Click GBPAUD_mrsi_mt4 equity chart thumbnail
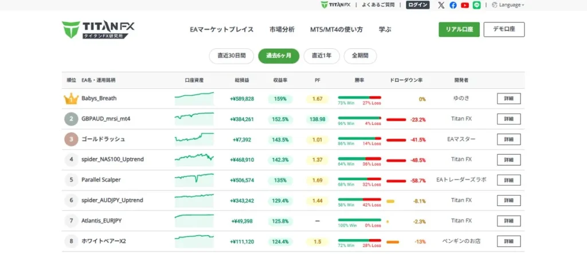This screenshot has height=254, width=587. (x=194, y=119)
